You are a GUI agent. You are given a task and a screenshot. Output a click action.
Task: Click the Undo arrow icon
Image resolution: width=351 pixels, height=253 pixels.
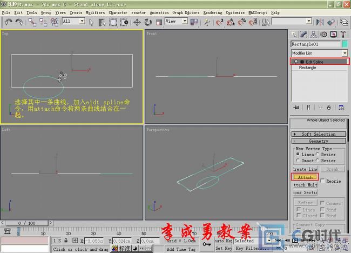tap(8, 22)
